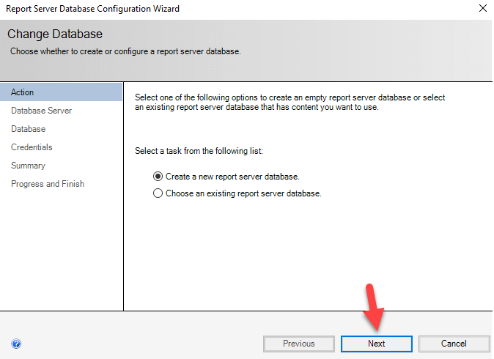Open the Database step in sidebar
Viewport: 494px width, 359px height.
pos(28,129)
